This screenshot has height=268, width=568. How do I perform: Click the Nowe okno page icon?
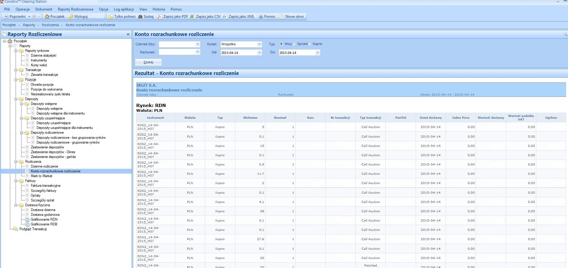coord(282,16)
